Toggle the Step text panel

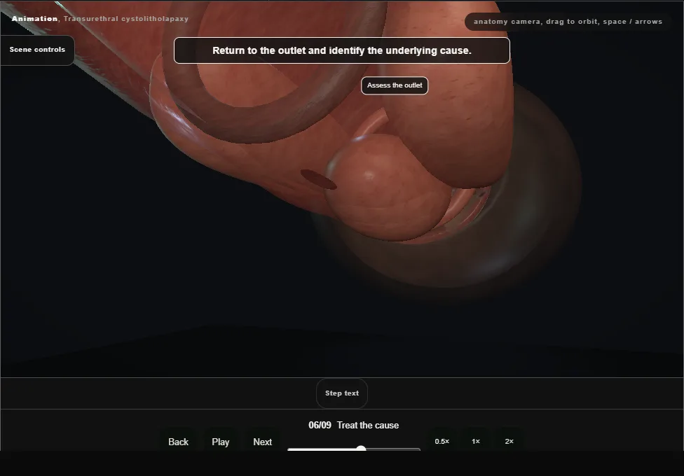point(342,393)
